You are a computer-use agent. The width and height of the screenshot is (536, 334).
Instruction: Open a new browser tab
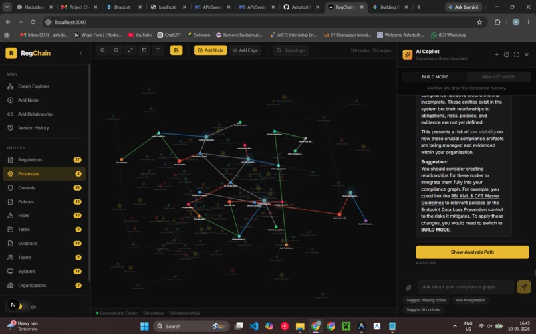(x=419, y=7)
